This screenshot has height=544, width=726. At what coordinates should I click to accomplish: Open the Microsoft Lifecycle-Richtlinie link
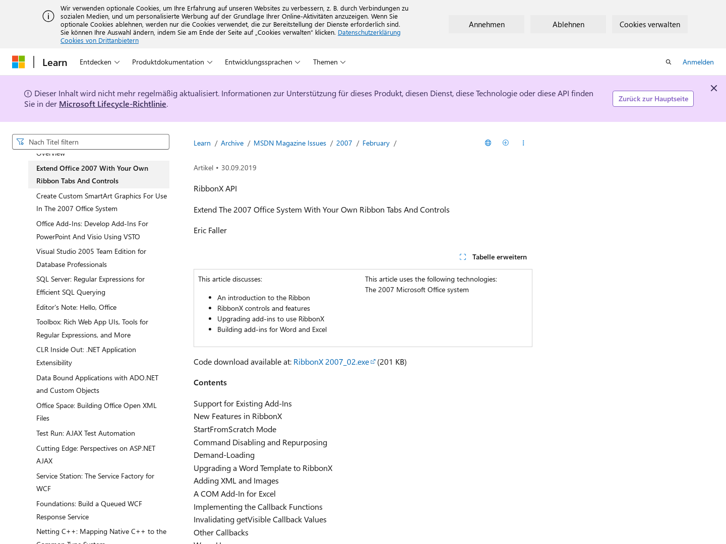[x=112, y=104]
